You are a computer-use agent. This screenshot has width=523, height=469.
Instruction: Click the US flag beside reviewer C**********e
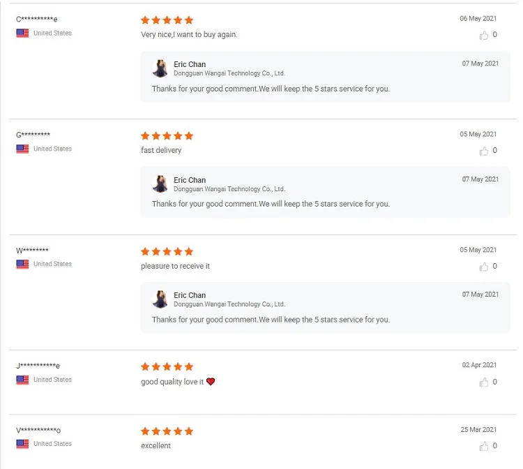coord(22,33)
